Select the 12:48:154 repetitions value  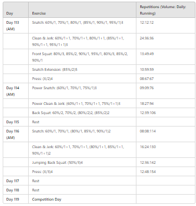pyautogui.click(x=148, y=172)
